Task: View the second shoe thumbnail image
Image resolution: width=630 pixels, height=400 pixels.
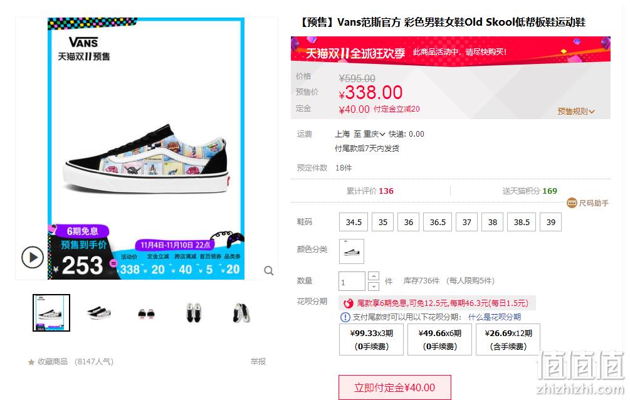Action: tap(99, 313)
